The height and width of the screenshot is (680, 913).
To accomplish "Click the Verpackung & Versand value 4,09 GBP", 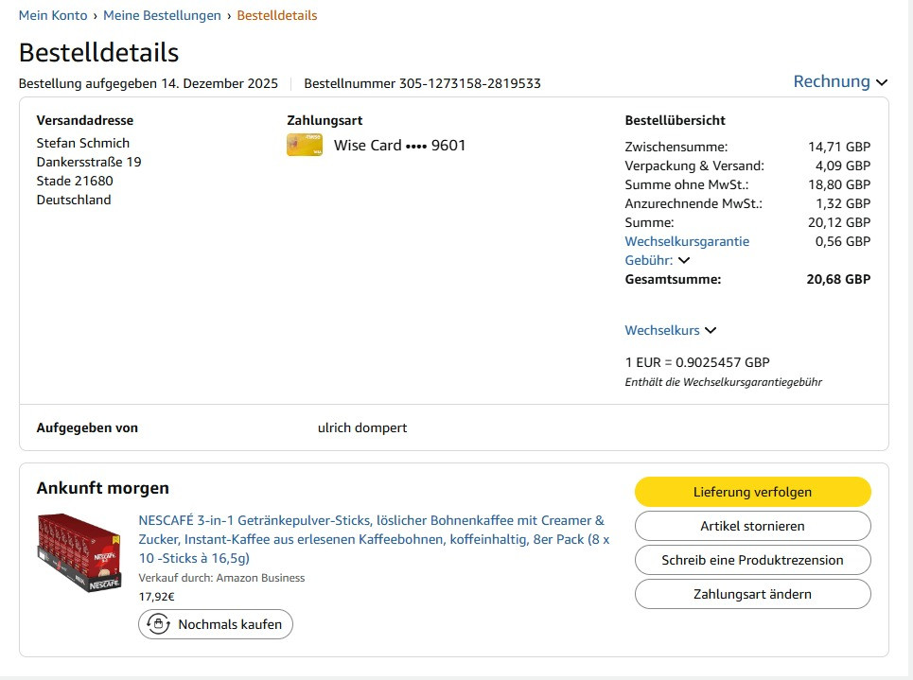I will [x=843, y=166].
